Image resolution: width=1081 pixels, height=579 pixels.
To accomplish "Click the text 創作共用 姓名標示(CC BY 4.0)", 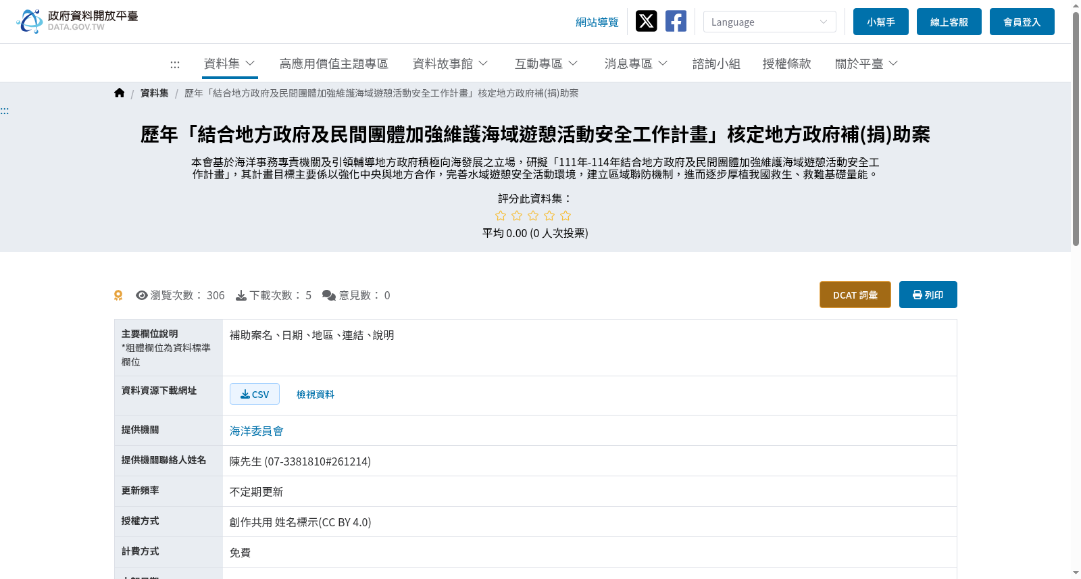I will tap(301, 522).
